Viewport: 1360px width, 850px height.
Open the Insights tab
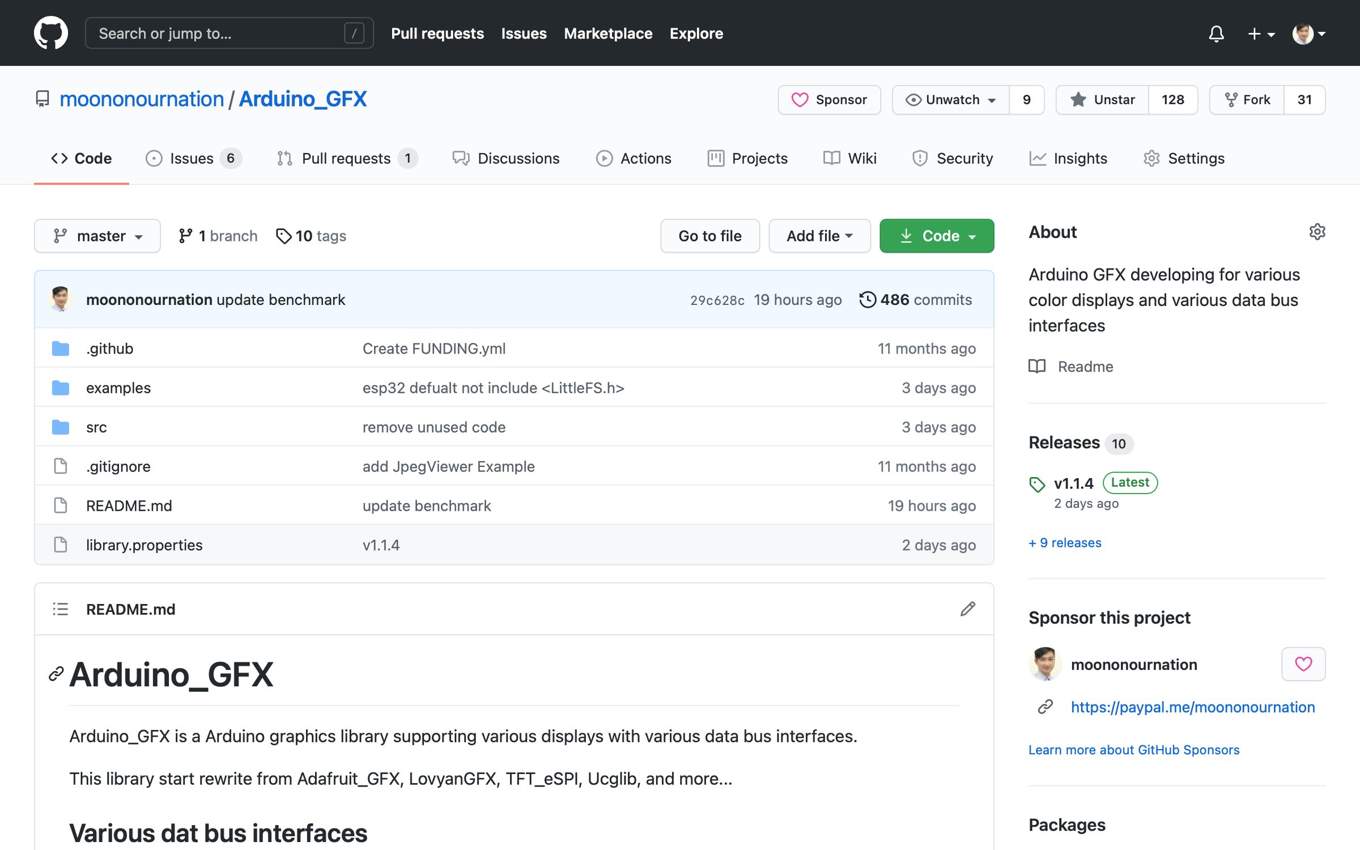coord(1068,158)
